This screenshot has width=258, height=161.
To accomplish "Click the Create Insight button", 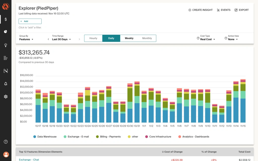I will pyautogui.click(x=200, y=10).
